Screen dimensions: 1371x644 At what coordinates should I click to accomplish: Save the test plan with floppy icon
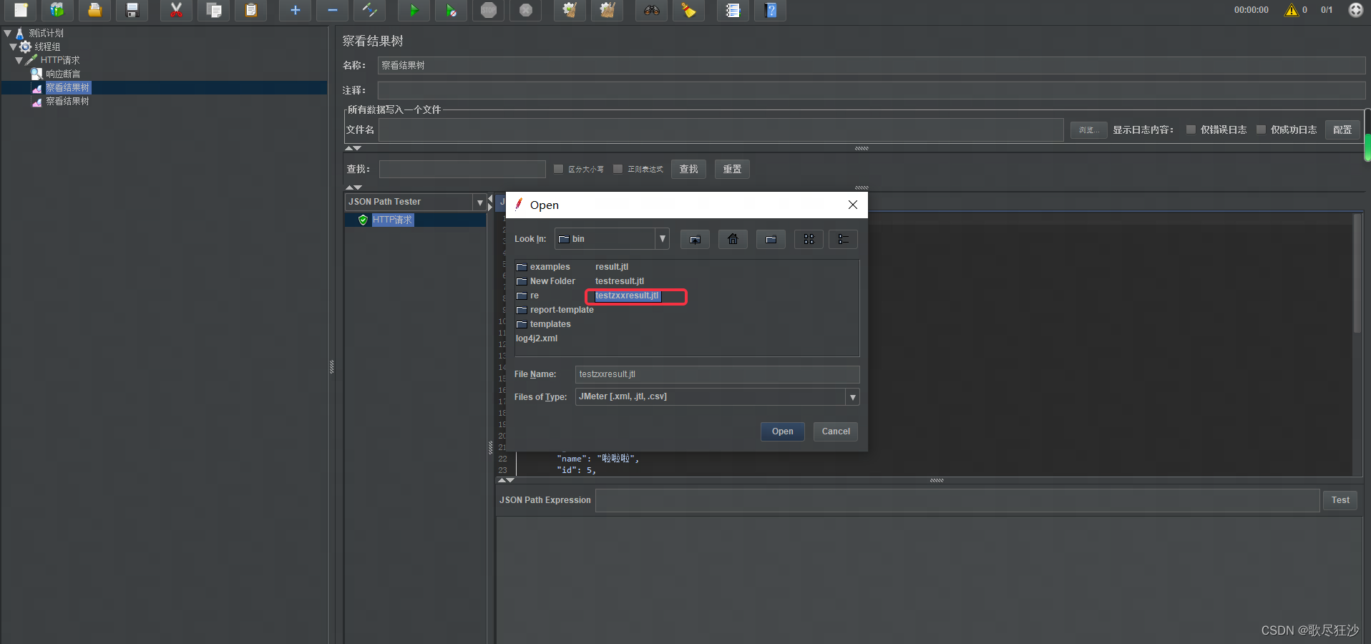[132, 10]
